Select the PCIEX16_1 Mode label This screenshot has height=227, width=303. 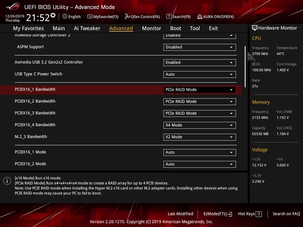[30, 152]
